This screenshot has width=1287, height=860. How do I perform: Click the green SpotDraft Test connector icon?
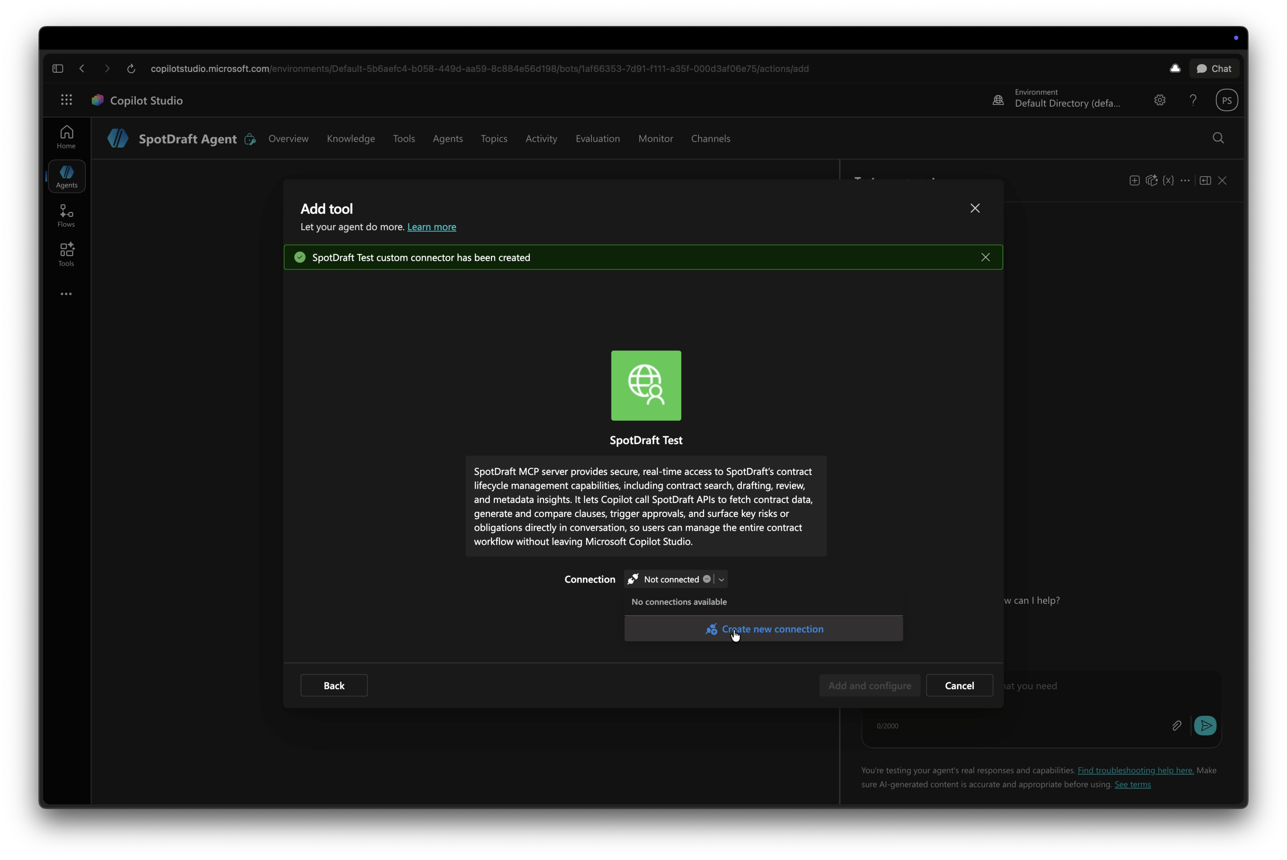click(646, 386)
